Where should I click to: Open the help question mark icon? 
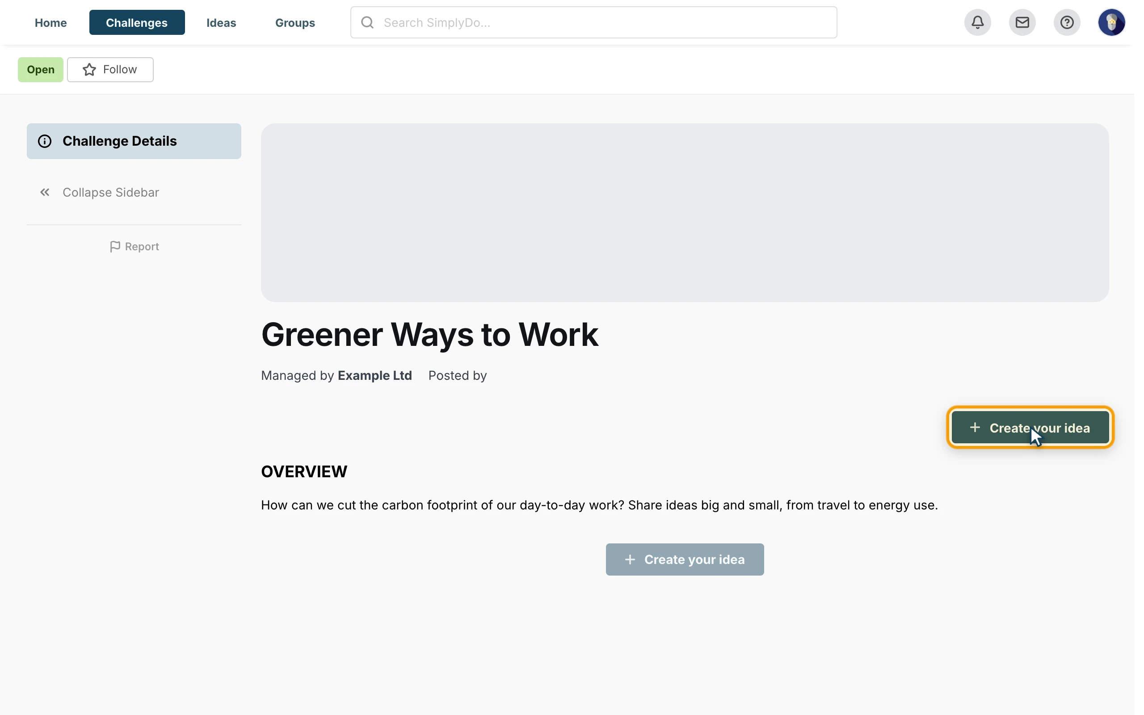coord(1067,22)
